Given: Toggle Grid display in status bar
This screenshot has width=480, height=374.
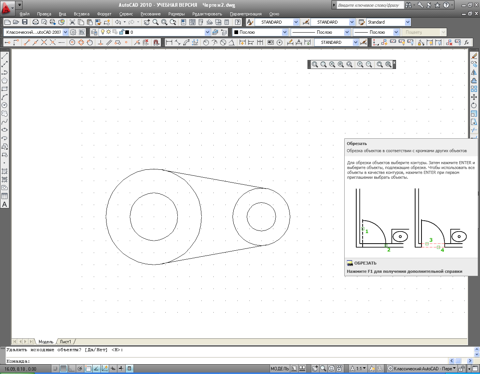Looking at the screenshot, I should click(63, 369).
